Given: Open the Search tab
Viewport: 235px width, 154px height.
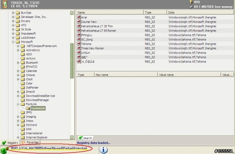Looking at the screenshot, I should coord(86,138).
